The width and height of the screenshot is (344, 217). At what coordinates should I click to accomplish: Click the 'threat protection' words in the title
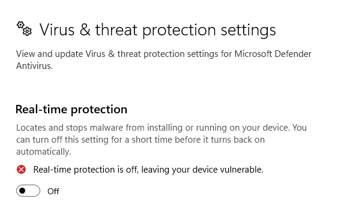pyautogui.click(x=155, y=30)
